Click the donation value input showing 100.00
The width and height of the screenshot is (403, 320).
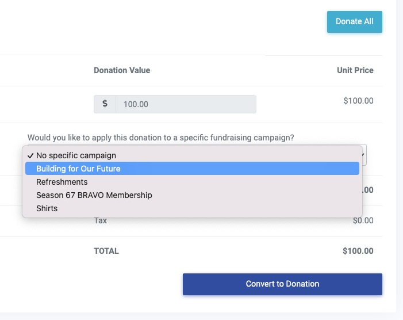click(186, 104)
